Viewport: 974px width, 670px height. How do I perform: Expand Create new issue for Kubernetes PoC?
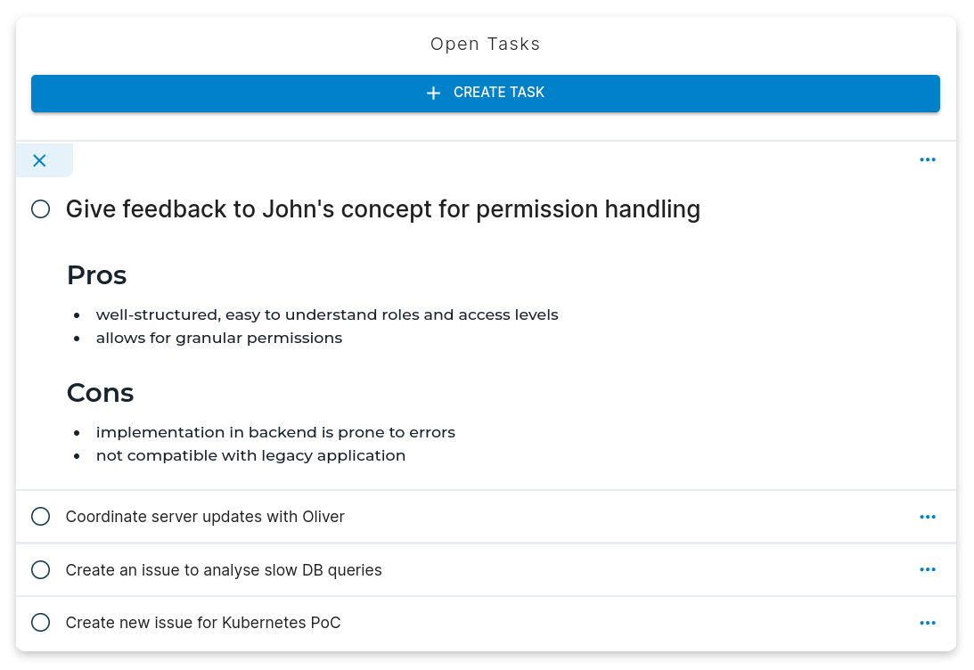[203, 623]
